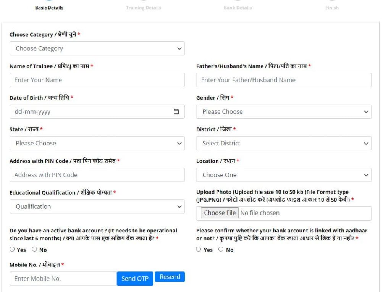The image size is (391, 292).
Task: Open the State selection dropdown
Action: pos(97,144)
